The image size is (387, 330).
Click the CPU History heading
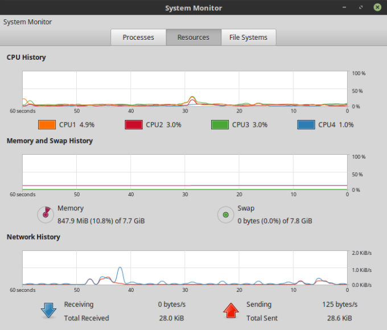26,57
